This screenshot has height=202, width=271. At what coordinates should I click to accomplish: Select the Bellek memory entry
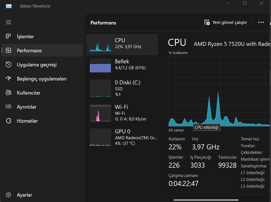pos(122,64)
